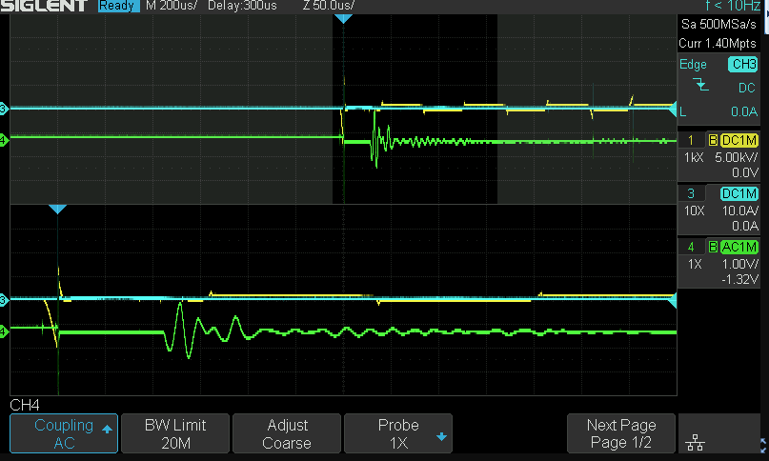The image size is (769, 461).
Task: Select the Coupling AC menu button
Action: 64,433
